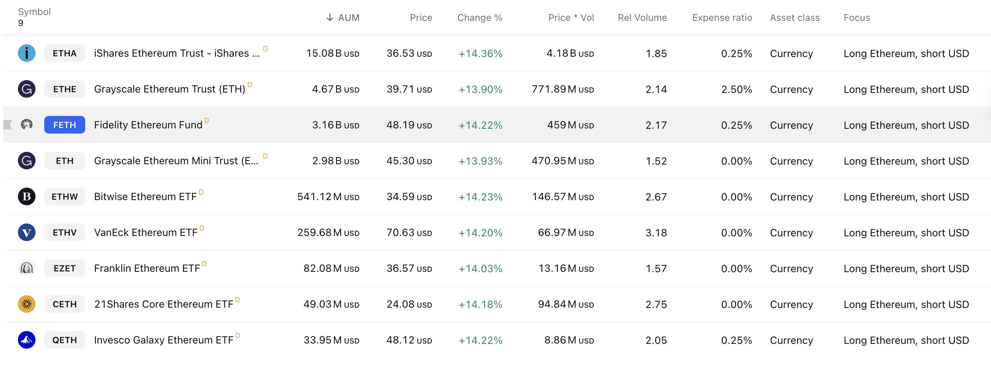
Task: Click the Grayscale logo beside ETHE
Action: point(27,89)
